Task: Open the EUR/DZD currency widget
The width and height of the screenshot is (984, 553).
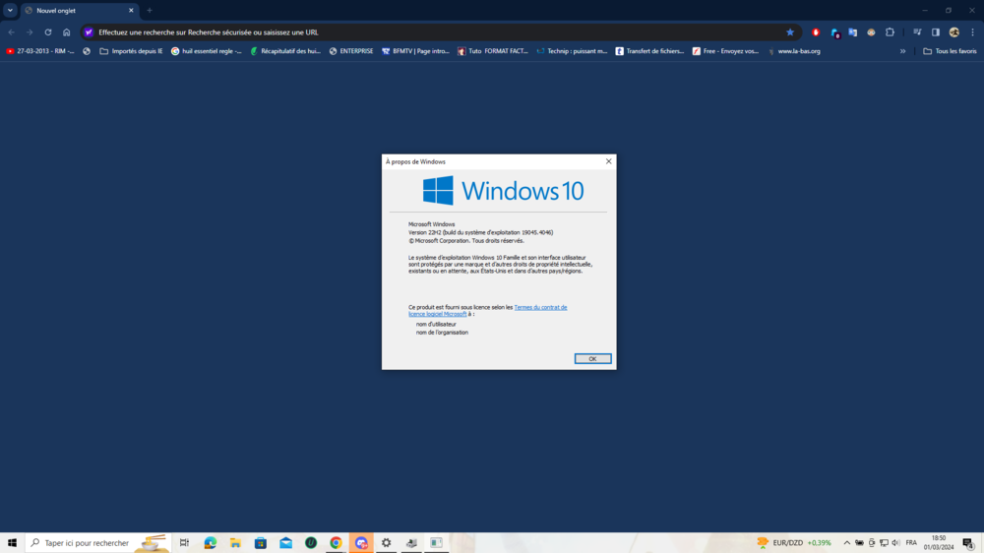Action: pyautogui.click(x=794, y=542)
